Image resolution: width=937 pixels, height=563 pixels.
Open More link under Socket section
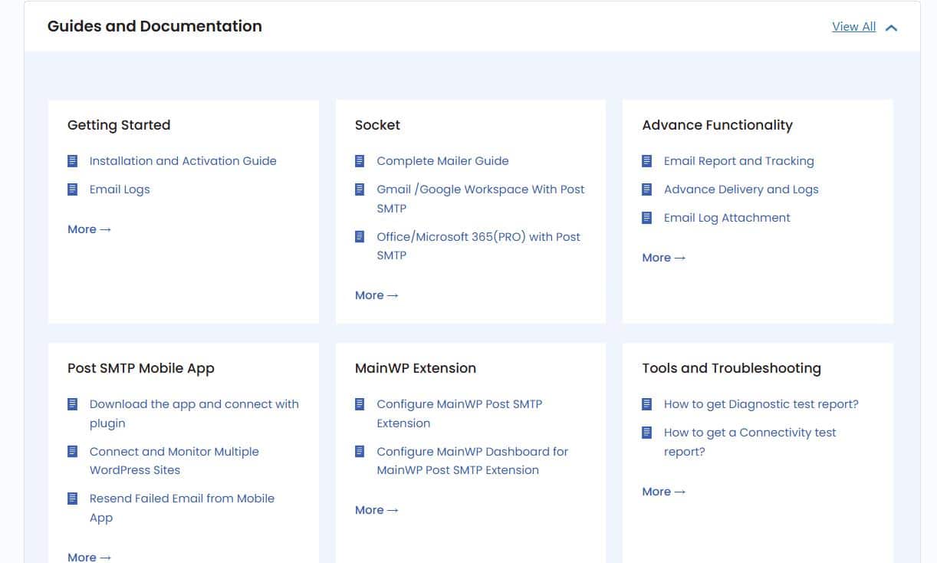(x=376, y=295)
